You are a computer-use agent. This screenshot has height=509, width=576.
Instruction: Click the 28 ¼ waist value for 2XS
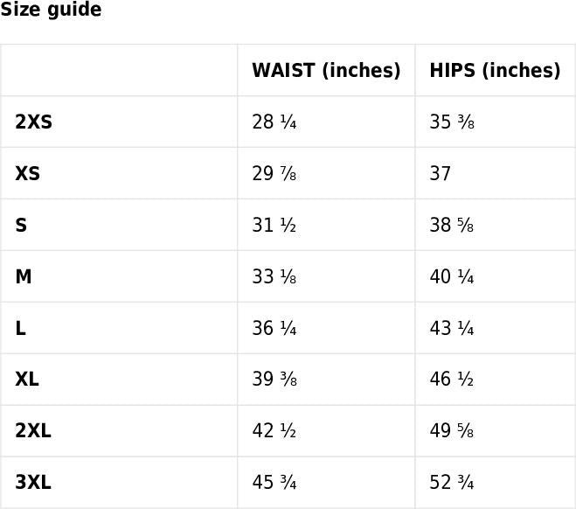click(274, 122)
